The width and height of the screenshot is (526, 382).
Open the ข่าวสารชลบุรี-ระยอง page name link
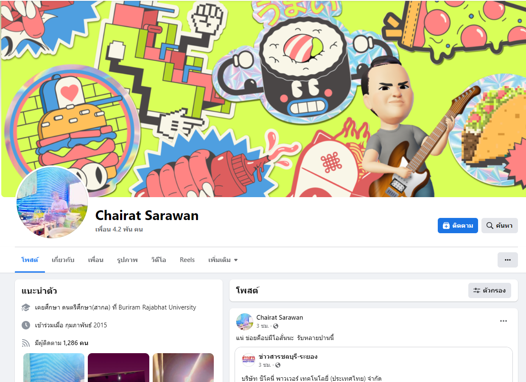[288, 357]
